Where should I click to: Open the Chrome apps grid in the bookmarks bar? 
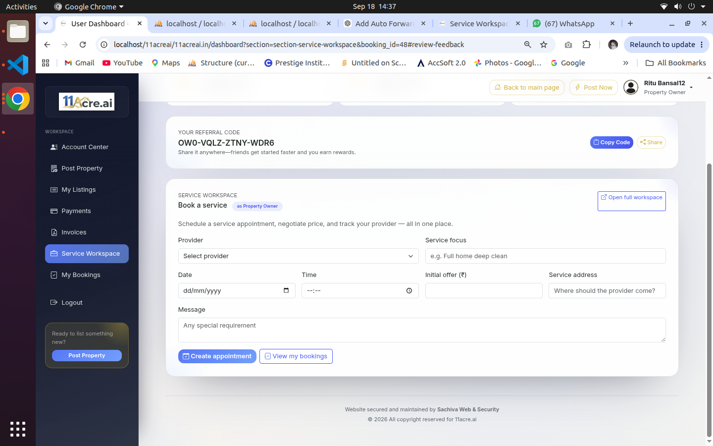coord(46,63)
